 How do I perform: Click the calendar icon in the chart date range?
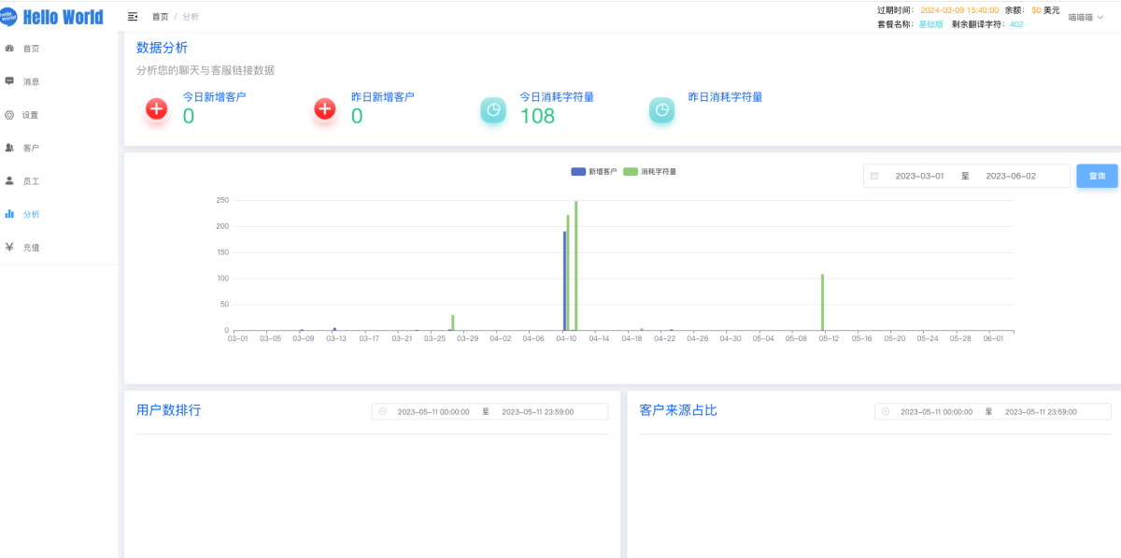coord(874,176)
